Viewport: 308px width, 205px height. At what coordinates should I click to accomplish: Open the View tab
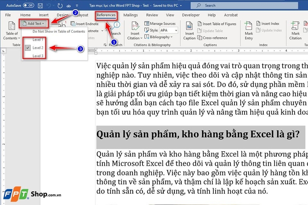click(x=170, y=15)
